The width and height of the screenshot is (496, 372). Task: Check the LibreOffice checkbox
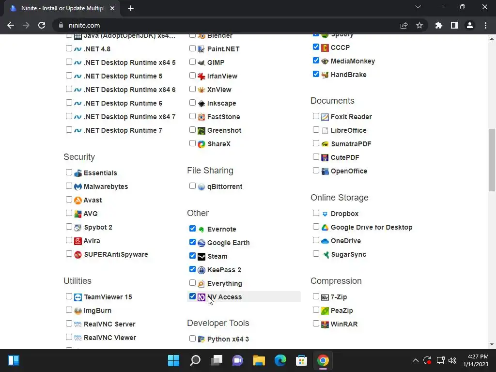(316, 130)
